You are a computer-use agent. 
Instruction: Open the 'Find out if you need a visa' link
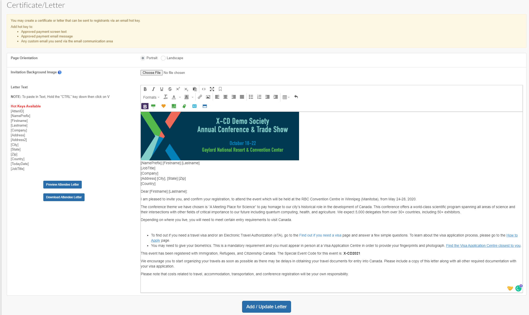[x=320, y=235]
